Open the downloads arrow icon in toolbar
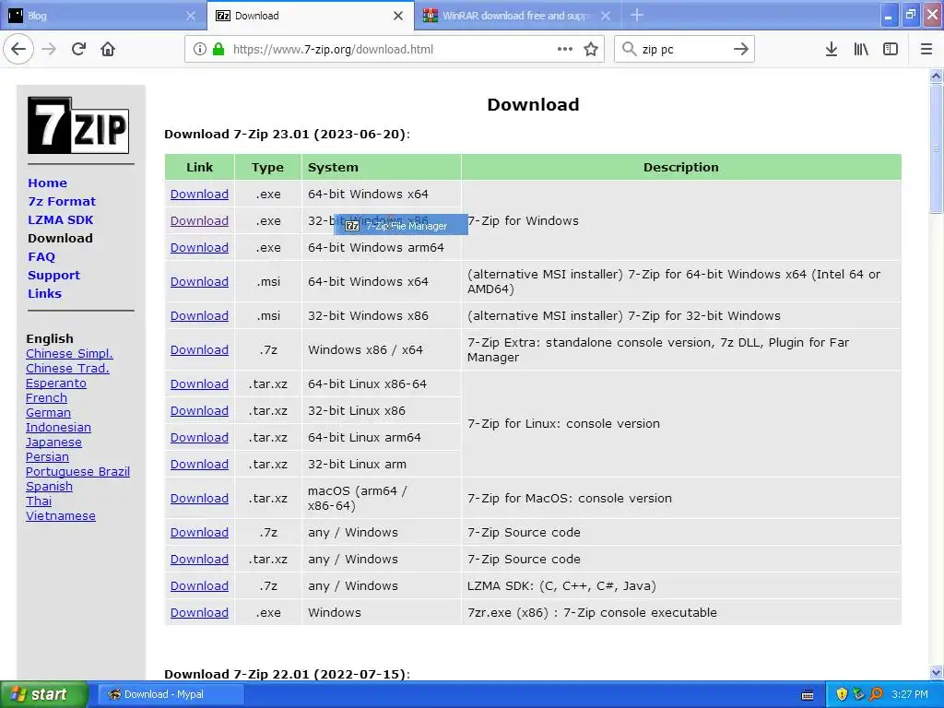The height and width of the screenshot is (708, 944). pos(832,50)
